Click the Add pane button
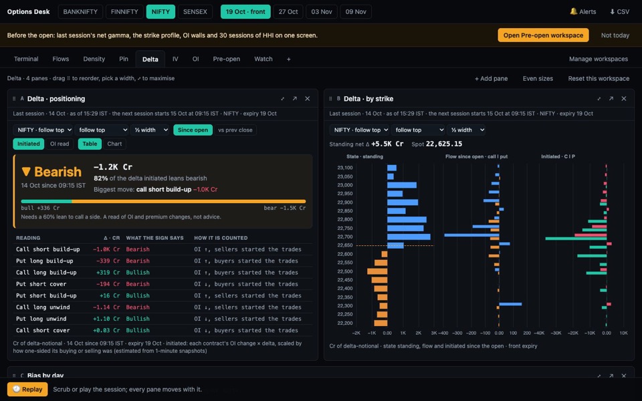Image resolution: width=642 pixels, height=401 pixels. point(491,79)
